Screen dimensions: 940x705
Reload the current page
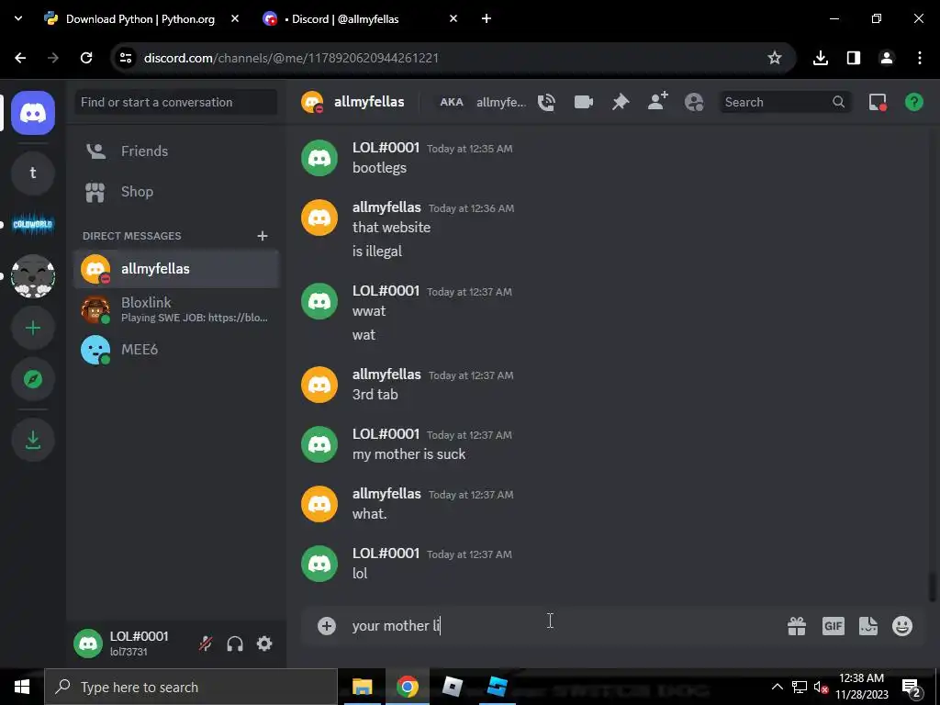pyautogui.click(x=86, y=58)
